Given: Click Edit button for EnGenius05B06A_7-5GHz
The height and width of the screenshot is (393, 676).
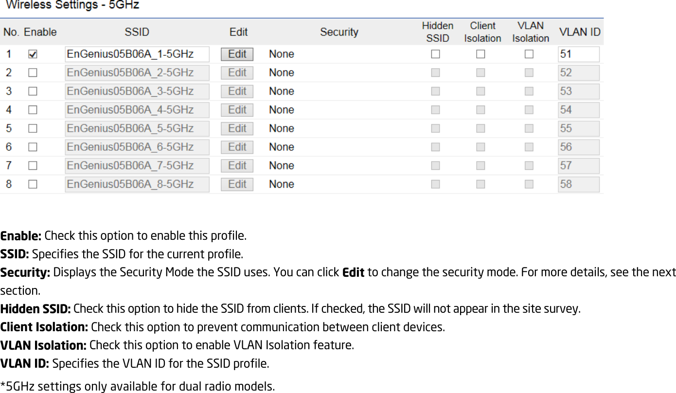Looking at the screenshot, I should [x=237, y=166].
